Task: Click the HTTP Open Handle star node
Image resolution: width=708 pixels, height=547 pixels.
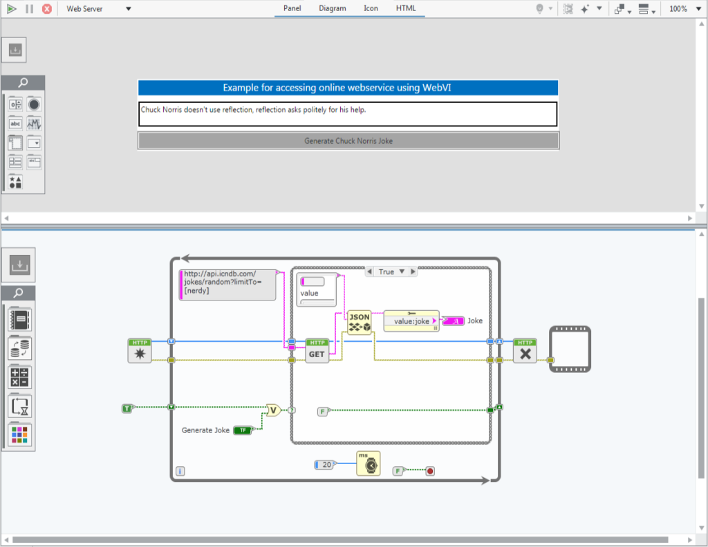Action: point(140,351)
